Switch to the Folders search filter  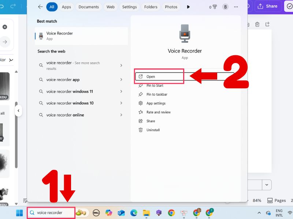[x=151, y=7]
